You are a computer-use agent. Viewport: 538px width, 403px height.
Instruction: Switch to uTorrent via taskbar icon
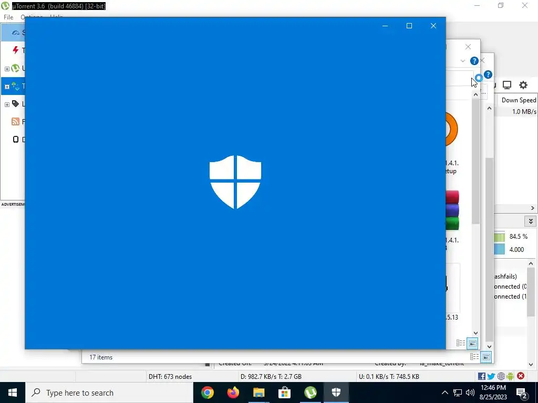pyautogui.click(x=310, y=393)
